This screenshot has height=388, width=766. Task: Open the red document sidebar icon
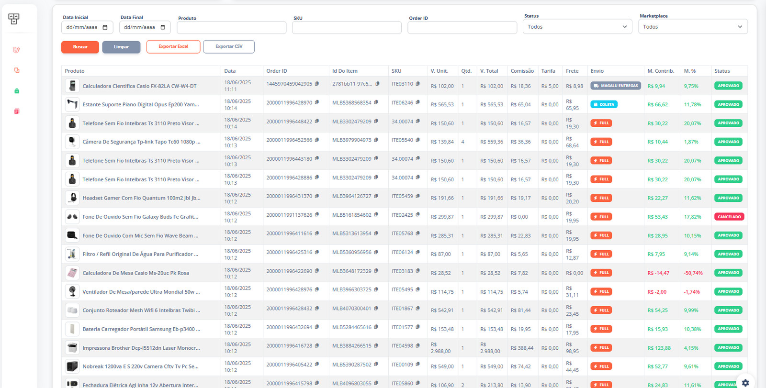click(x=17, y=111)
